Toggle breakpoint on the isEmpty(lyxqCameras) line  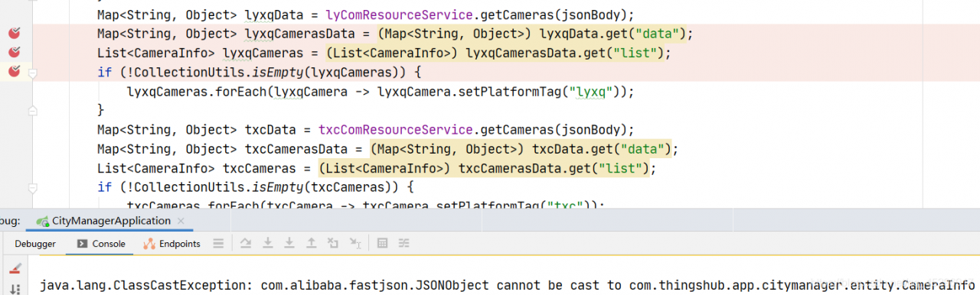tap(14, 72)
